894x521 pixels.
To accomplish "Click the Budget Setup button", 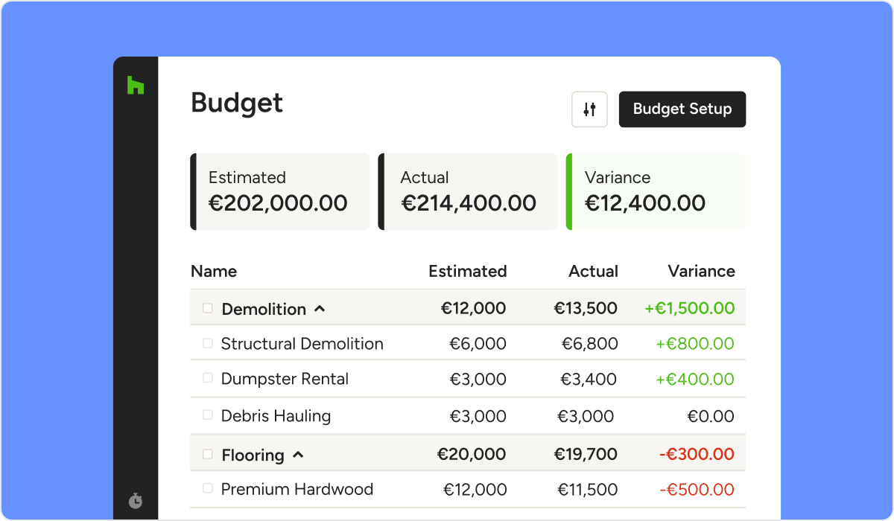I will pyautogui.click(x=682, y=109).
